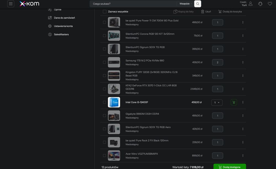Open options menu for be quiet! Pure Power
Viewport: 276px width, 169px height.
pyautogui.click(x=243, y=22)
